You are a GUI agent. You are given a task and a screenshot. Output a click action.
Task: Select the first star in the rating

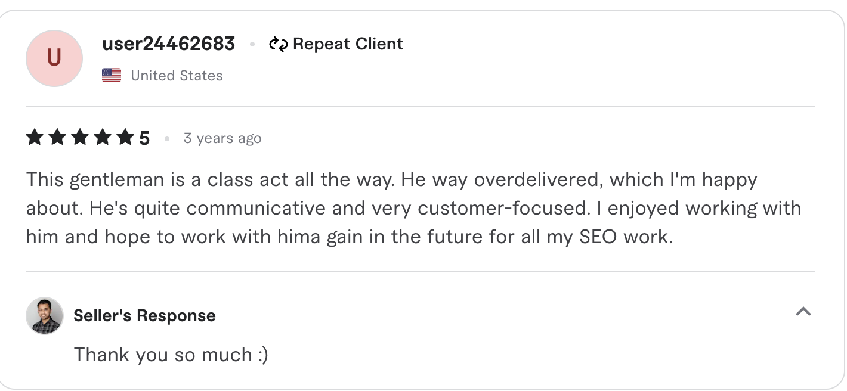coord(36,136)
